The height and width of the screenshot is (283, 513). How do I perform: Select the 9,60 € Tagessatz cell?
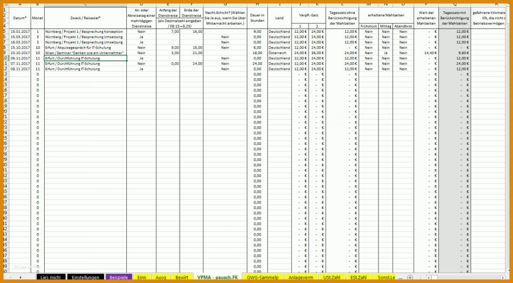tap(455, 53)
